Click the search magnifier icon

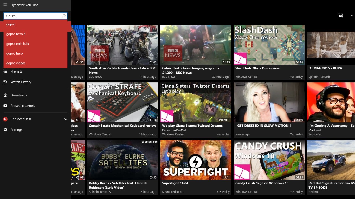[x=64, y=16]
